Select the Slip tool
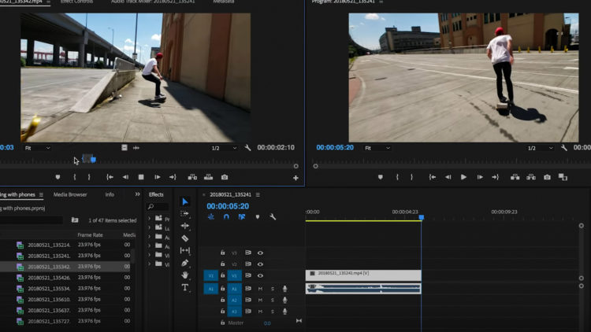The height and width of the screenshot is (332, 591). pos(184,250)
